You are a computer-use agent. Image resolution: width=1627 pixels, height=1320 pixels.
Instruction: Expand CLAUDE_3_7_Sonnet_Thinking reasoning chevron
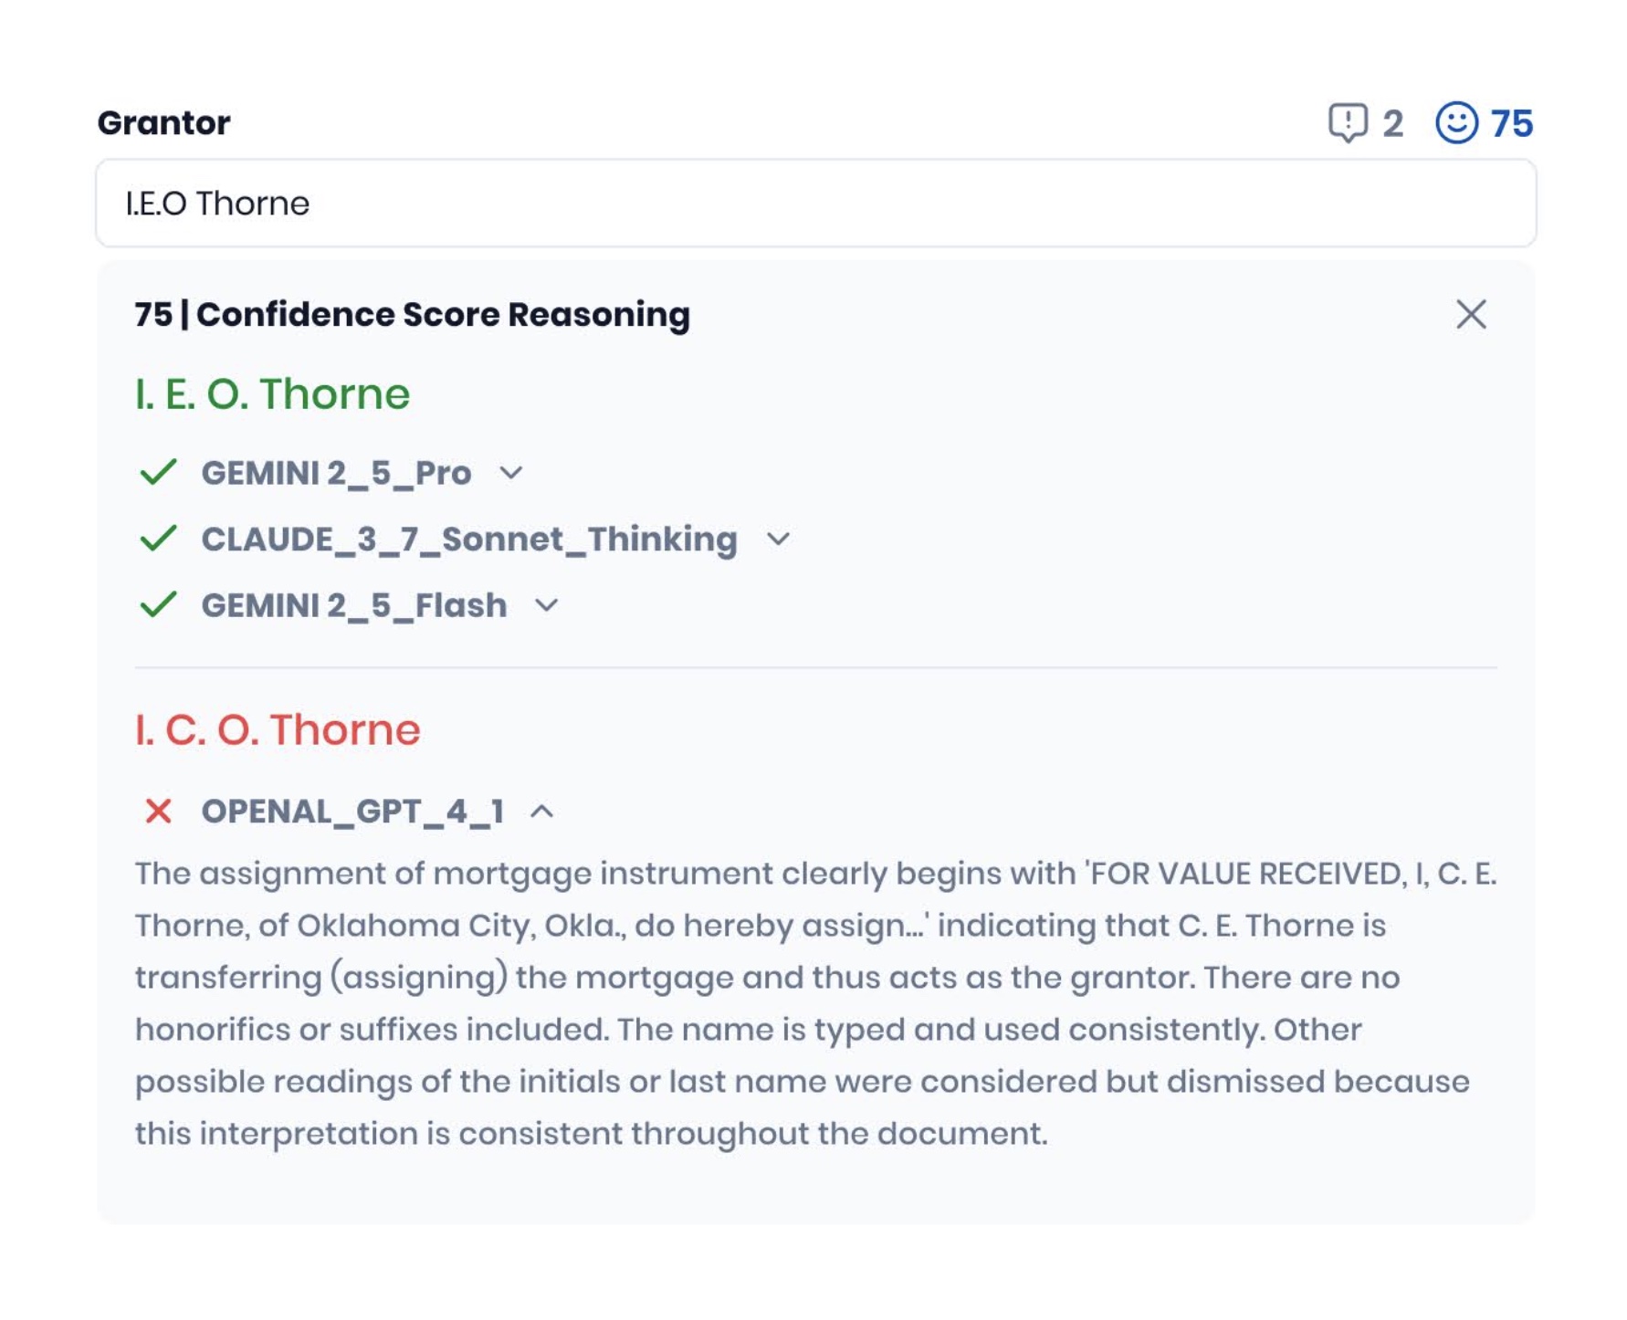coord(778,540)
